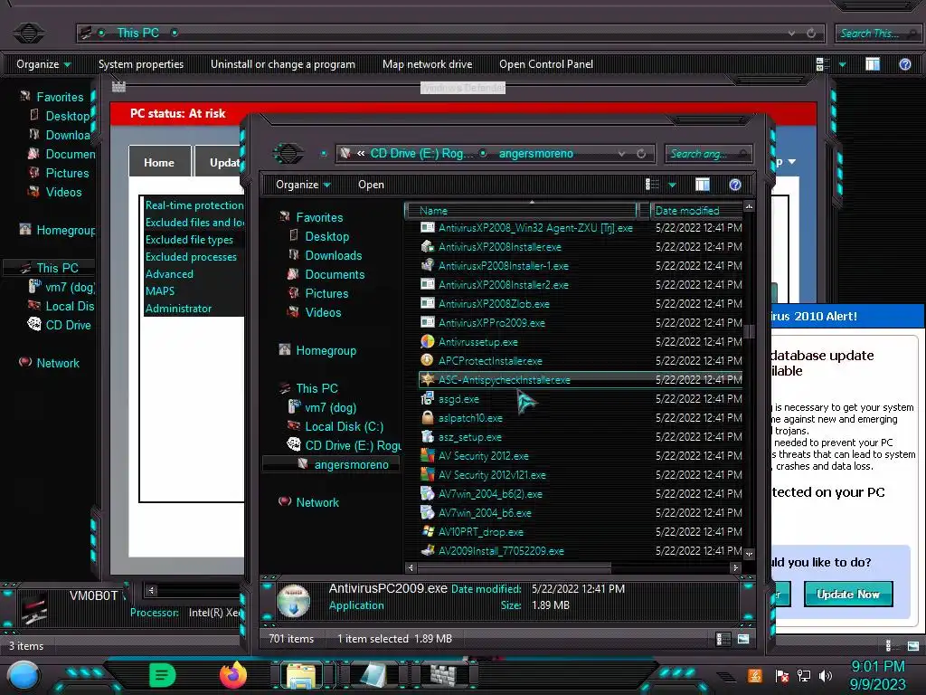Click the Action Center flag tray icon

[x=782, y=675]
